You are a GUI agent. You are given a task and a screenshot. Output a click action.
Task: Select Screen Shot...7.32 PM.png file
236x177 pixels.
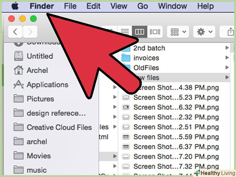pyautogui.click(x=176, y=167)
